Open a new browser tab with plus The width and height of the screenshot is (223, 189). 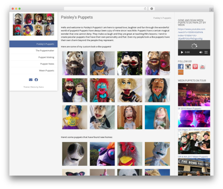pyautogui.click(x=211, y=10)
